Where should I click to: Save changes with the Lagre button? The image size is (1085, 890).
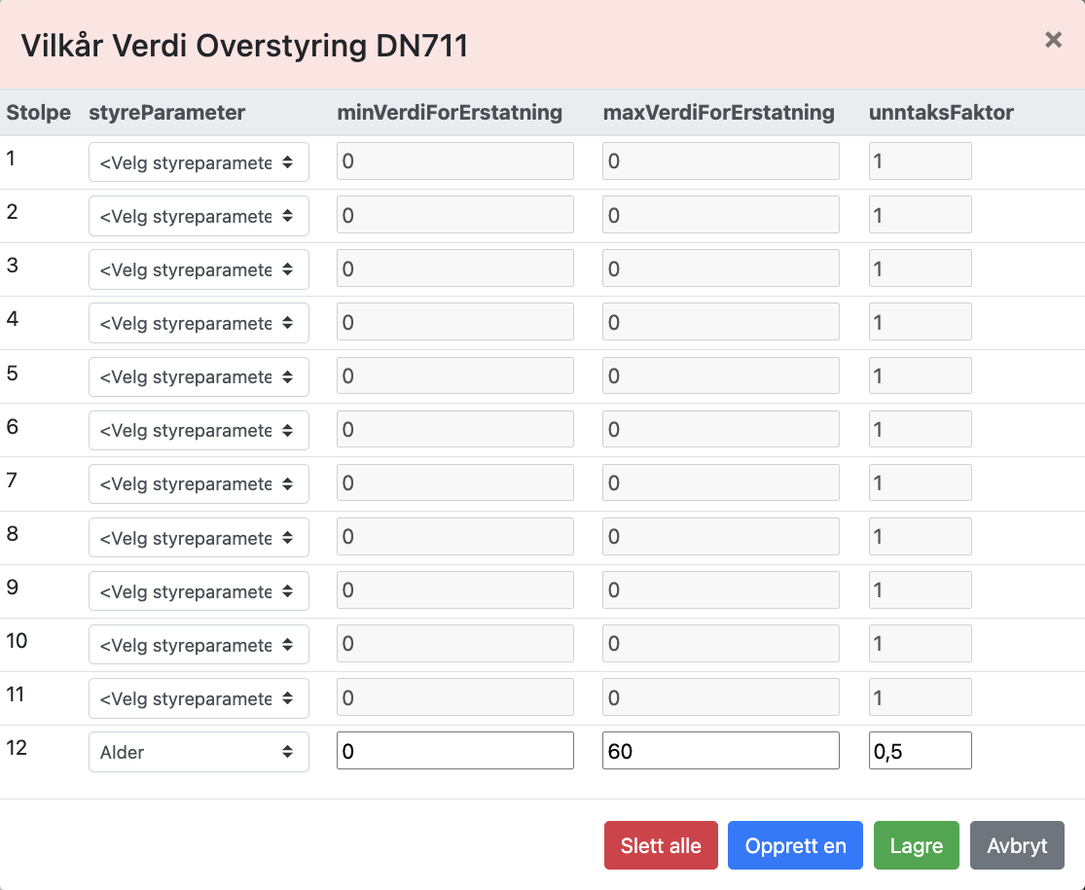916,845
